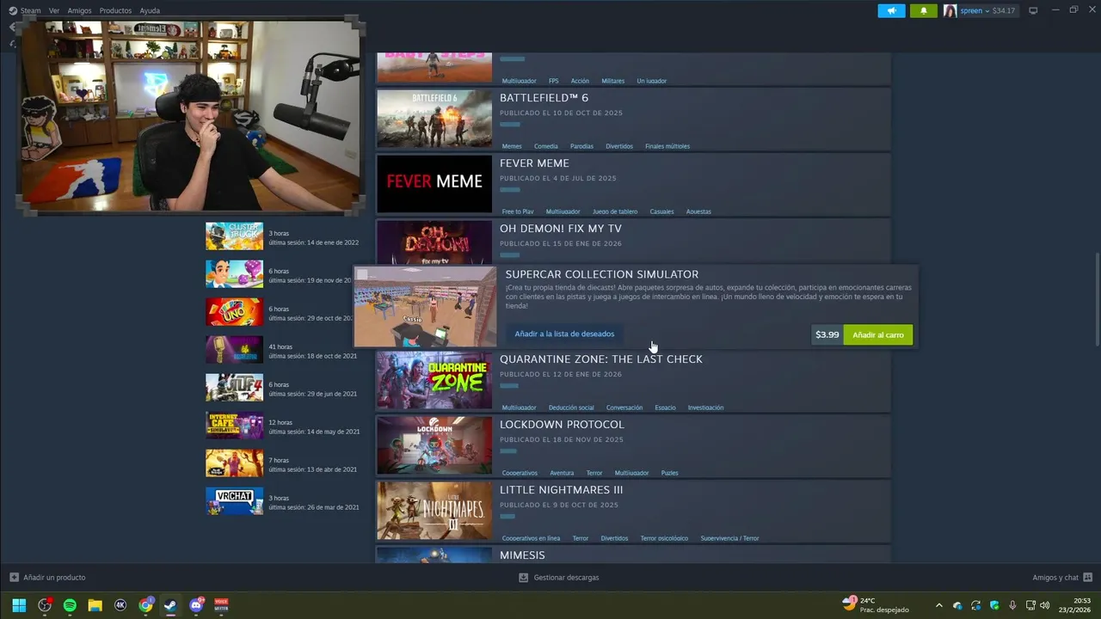Select the Juego de tablero tag

(615, 211)
